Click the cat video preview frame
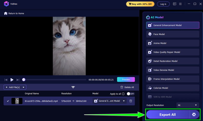203x121 pixels. pyautogui.click(x=69, y=46)
